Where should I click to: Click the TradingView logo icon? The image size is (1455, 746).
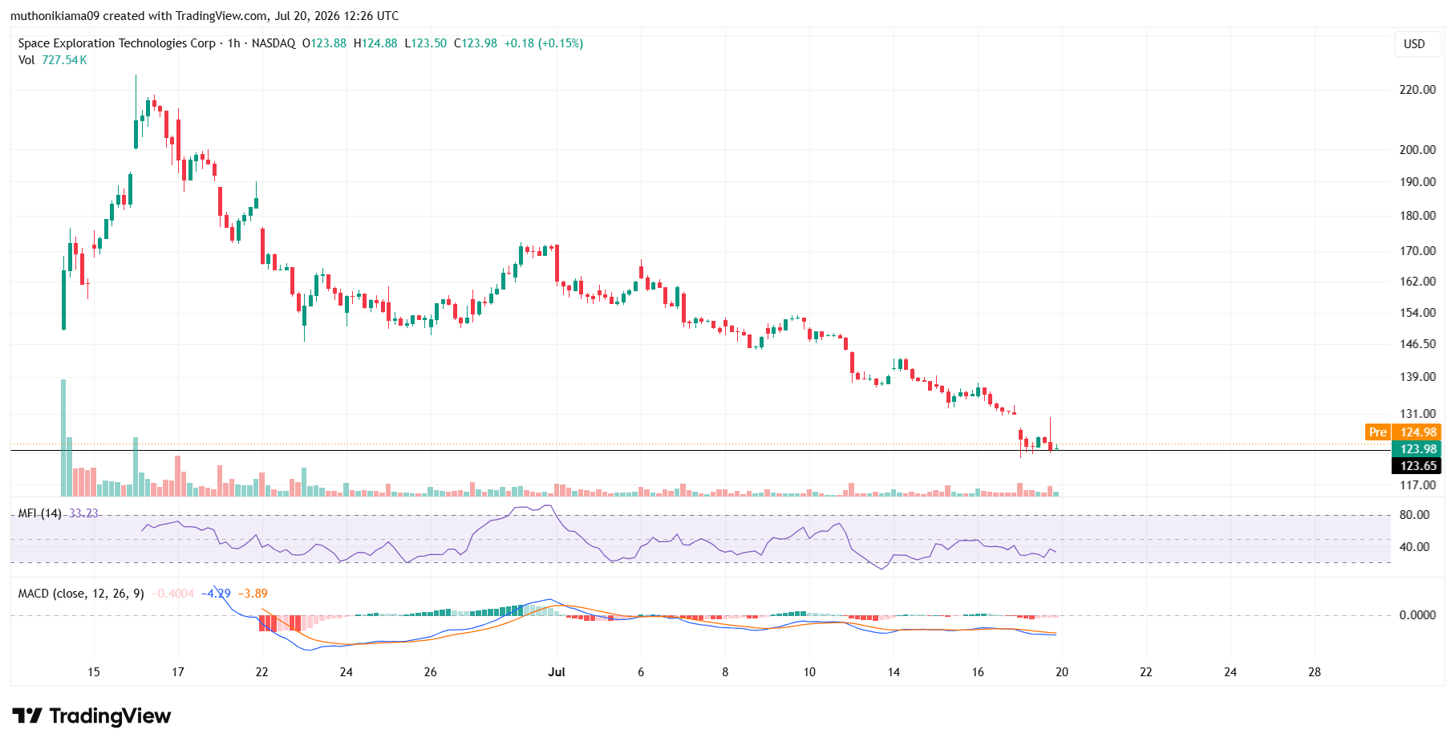pyautogui.click(x=27, y=716)
